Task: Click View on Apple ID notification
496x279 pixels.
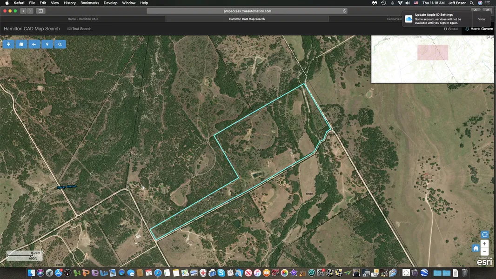Action: coord(482,19)
